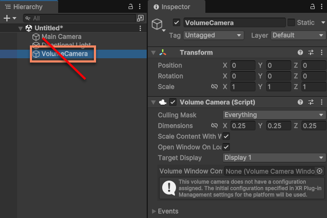The width and height of the screenshot is (327, 218).
Task: Click the search-by-type icon in Hierarchy search
Action: tap(140, 18)
